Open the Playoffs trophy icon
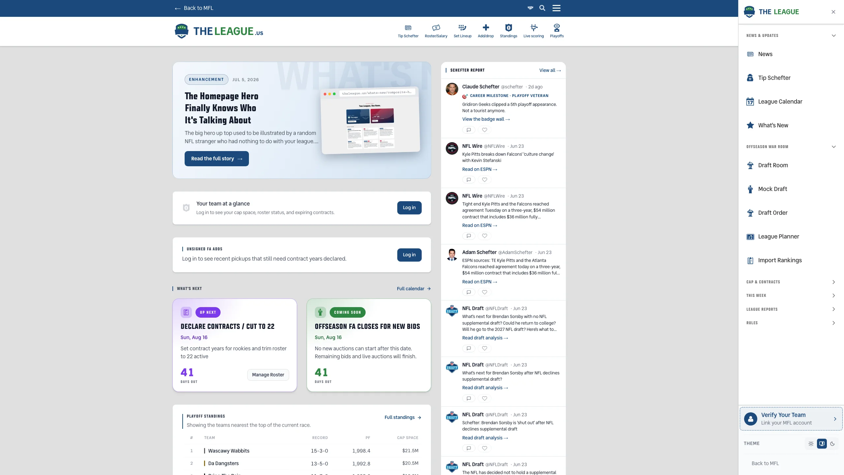 [x=557, y=31]
